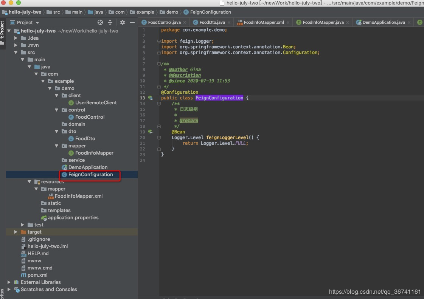Click the .gitignore file icon

[23, 239]
